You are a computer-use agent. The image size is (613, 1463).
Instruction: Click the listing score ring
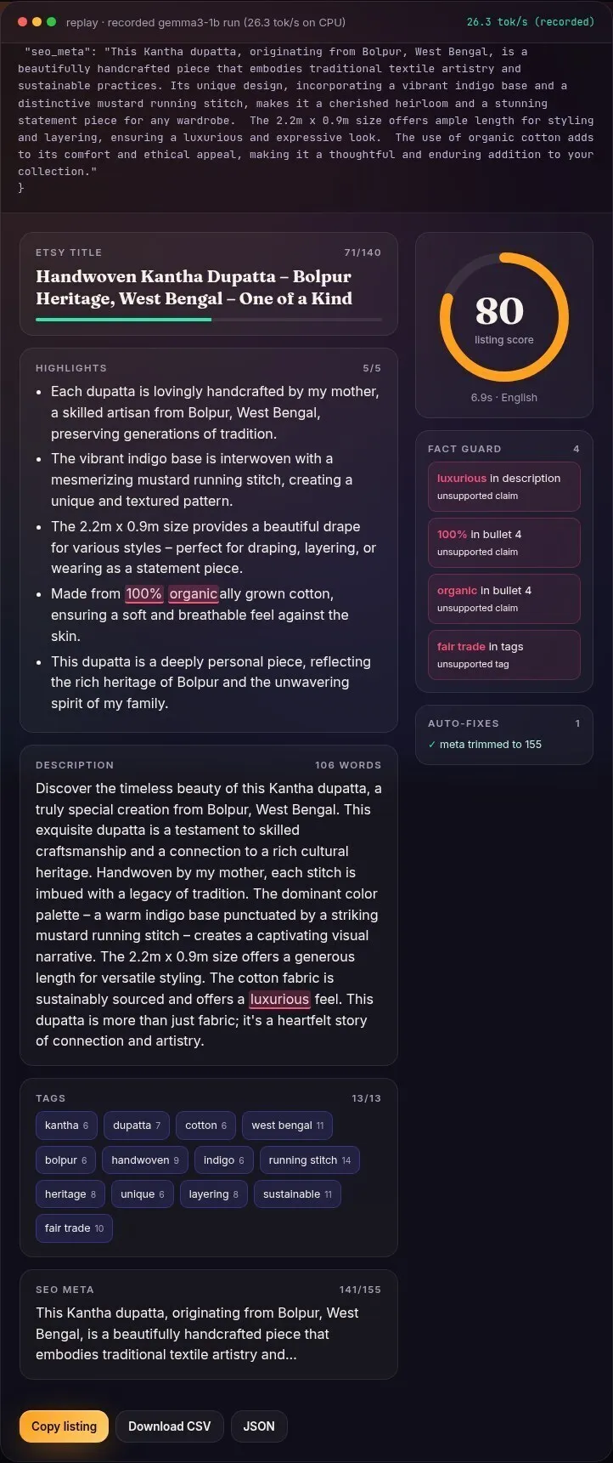503,317
